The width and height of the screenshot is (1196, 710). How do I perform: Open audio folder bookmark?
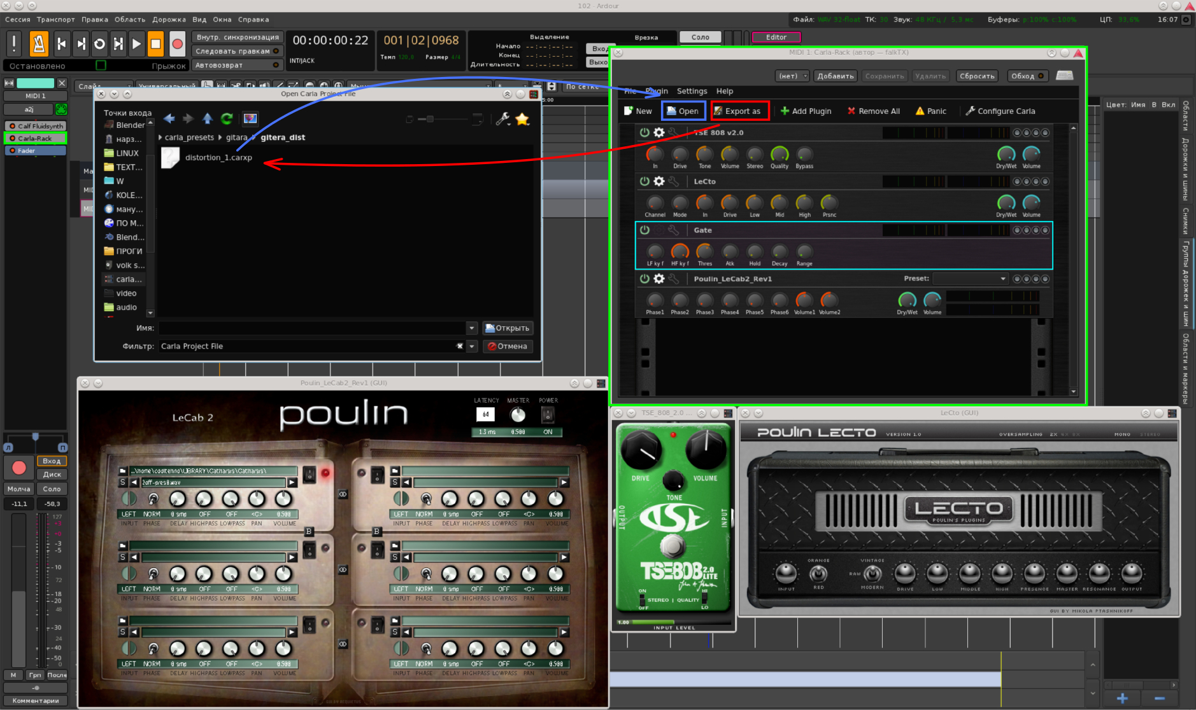(121, 307)
